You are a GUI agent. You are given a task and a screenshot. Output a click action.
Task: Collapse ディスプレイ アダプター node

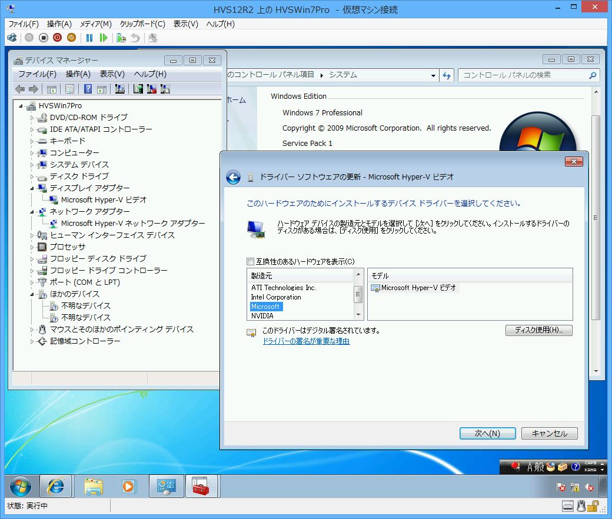32,188
